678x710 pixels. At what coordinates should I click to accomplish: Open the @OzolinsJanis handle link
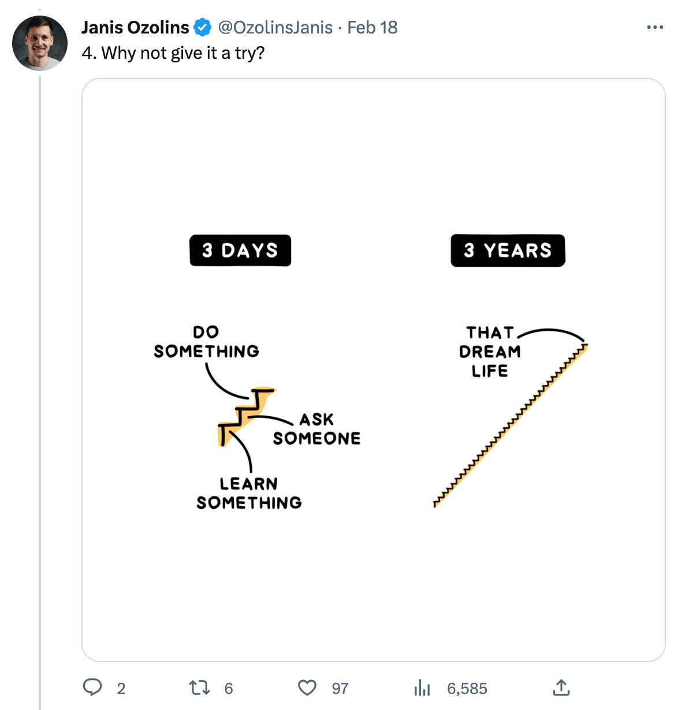(x=275, y=27)
